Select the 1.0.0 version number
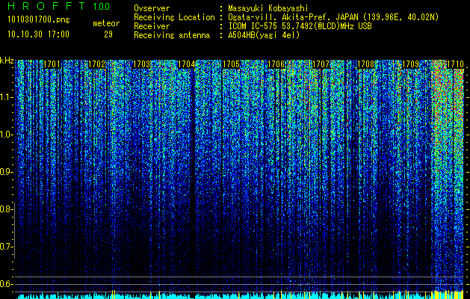470x299 pixels. click(x=101, y=7)
